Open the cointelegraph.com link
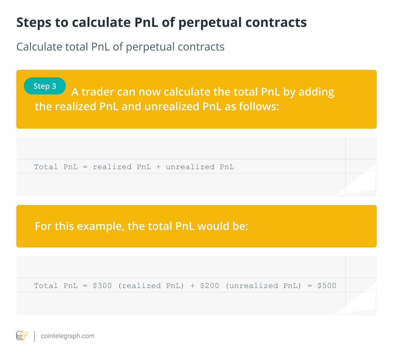This screenshot has width=393, height=358. coord(67,336)
